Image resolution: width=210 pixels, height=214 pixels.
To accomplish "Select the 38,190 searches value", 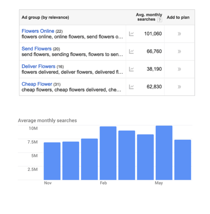I will tap(154, 69).
